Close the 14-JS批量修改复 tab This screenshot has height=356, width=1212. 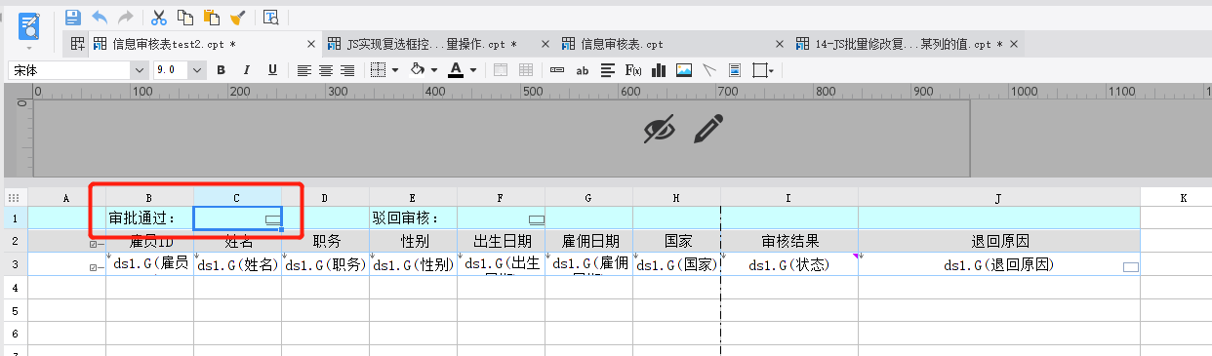click(1015, 44)
